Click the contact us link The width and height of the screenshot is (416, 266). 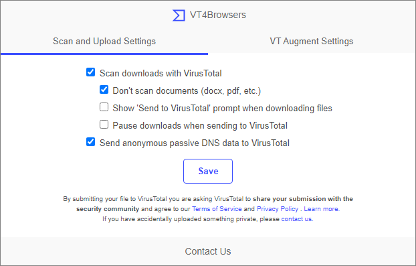(297, 219)
